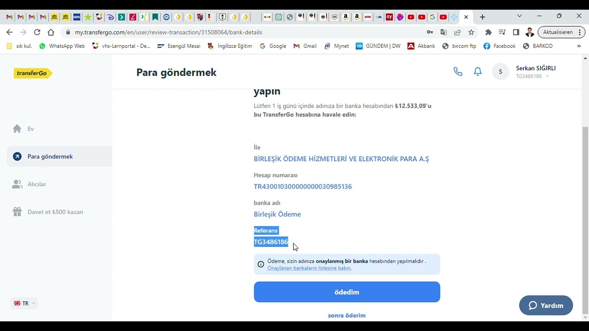589x331 pixels.
Task: Click the blue ödedim button
Action: tap(347, 292)
